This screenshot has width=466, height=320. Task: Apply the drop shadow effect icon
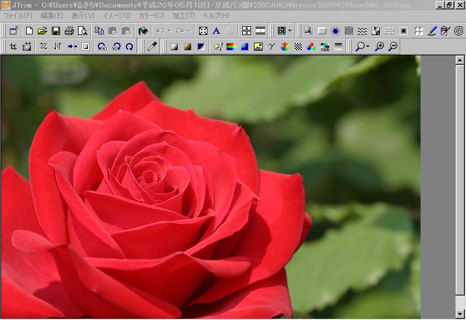pyautogui.click(x=308, y=31)
